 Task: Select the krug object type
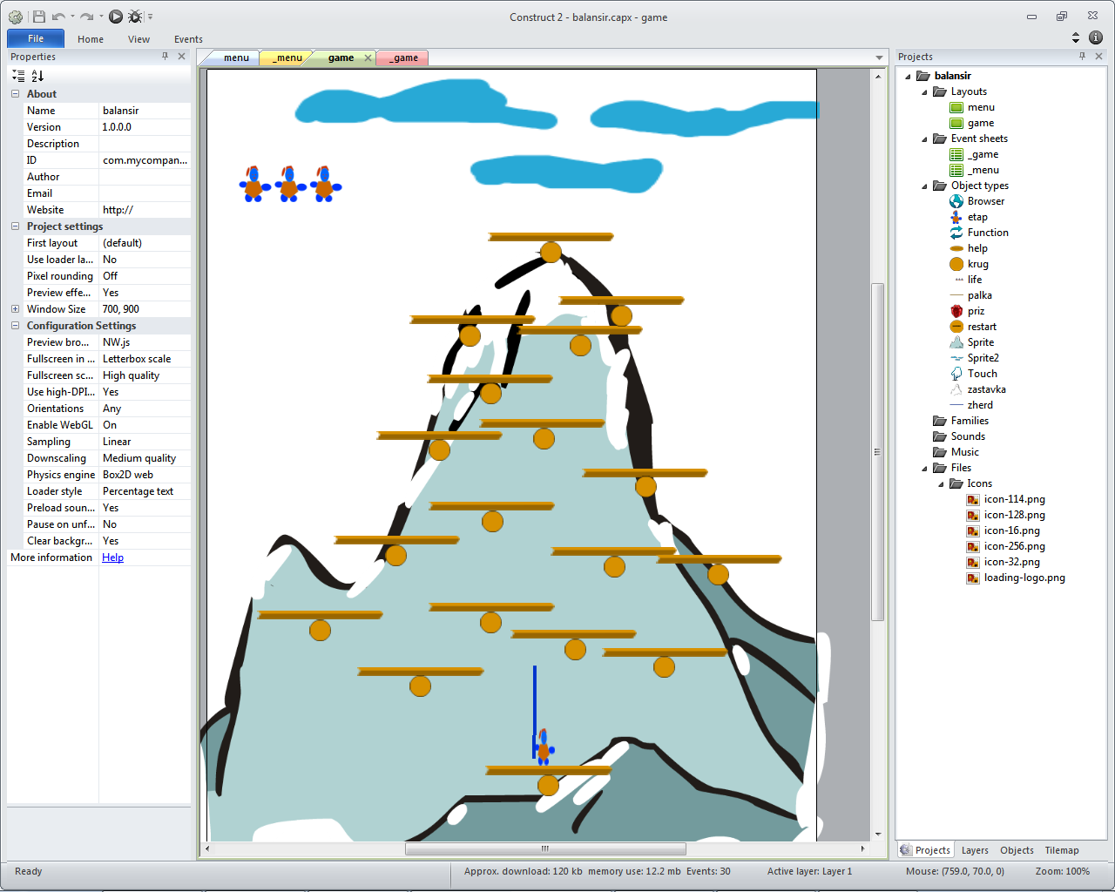(x=977, y=264)
